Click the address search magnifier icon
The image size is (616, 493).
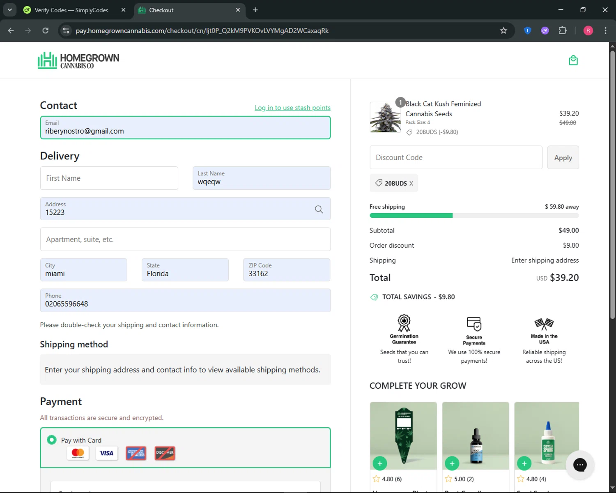(x=319, y=209)
